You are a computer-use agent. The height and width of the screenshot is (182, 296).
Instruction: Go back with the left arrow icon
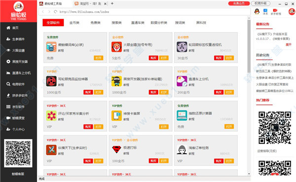click(x=43, y=12)
